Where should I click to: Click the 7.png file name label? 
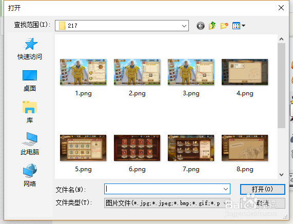(191, 169)
